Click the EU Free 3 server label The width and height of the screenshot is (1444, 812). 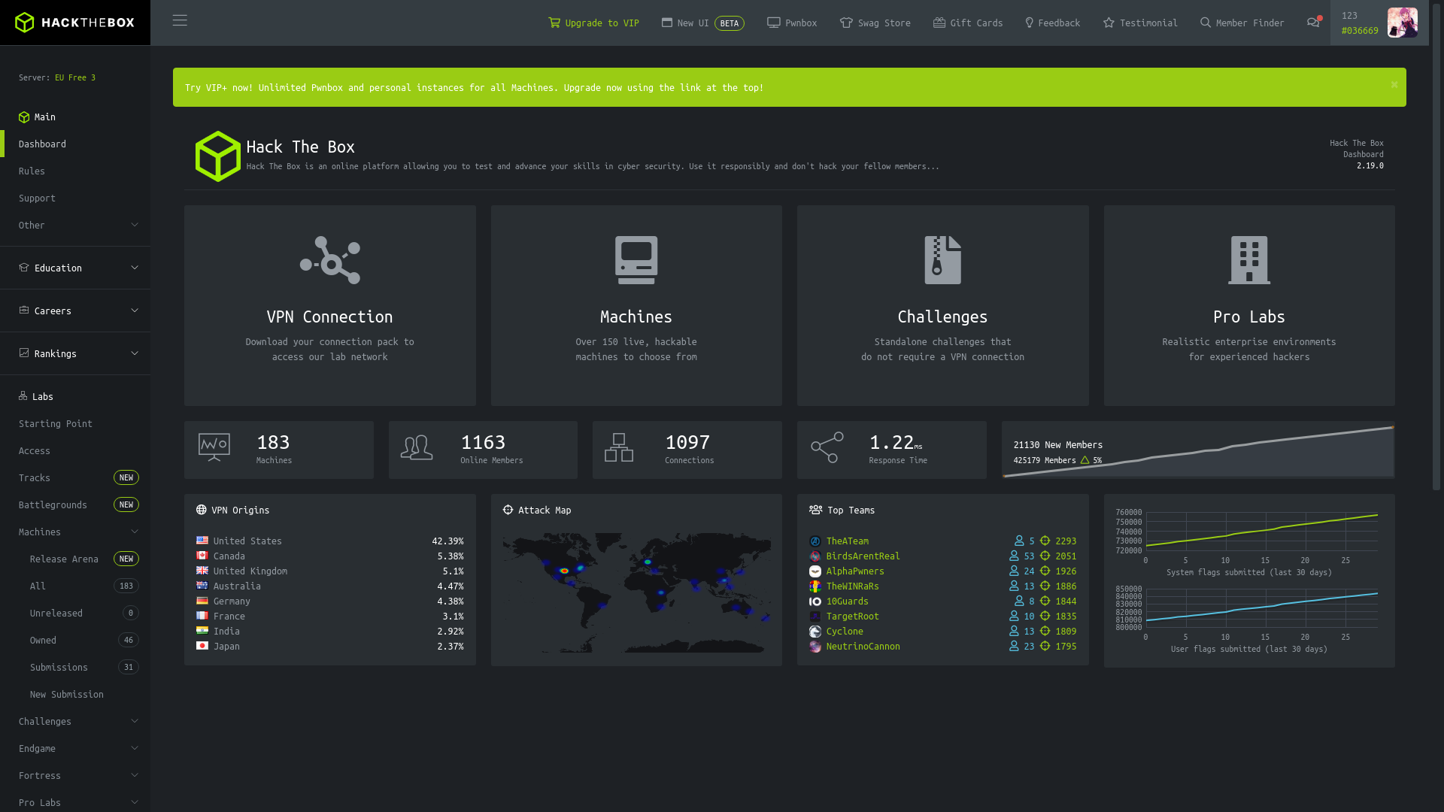pos(75,77)
